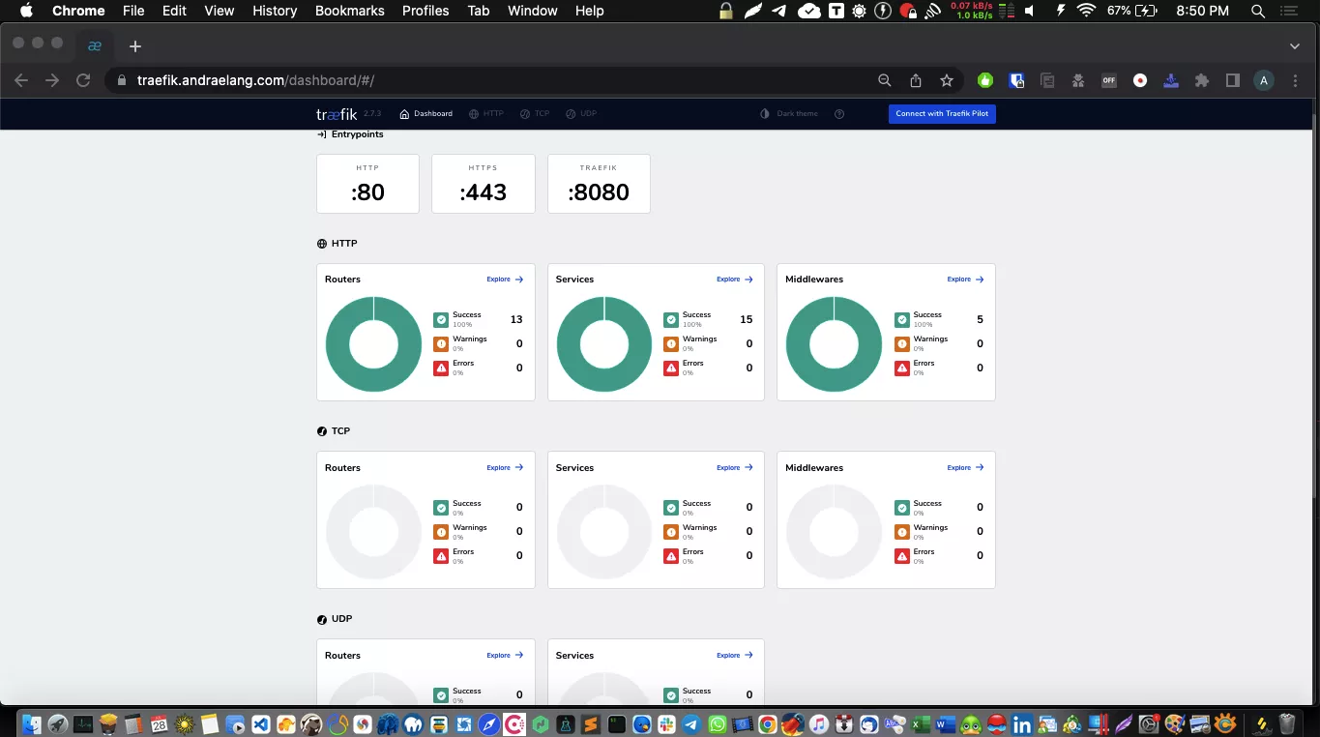
Task: Click the share page icon in the address bar
Action: 916,80
